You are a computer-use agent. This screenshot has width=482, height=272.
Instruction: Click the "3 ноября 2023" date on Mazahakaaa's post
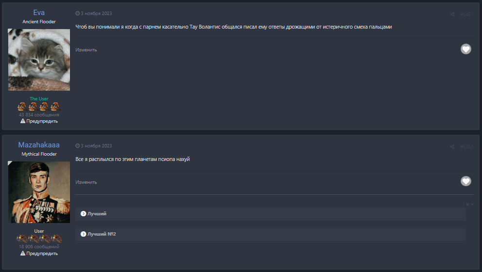96,146
